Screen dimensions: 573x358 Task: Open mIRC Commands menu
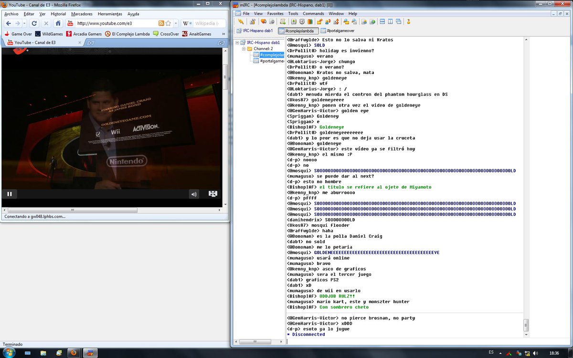313,14
